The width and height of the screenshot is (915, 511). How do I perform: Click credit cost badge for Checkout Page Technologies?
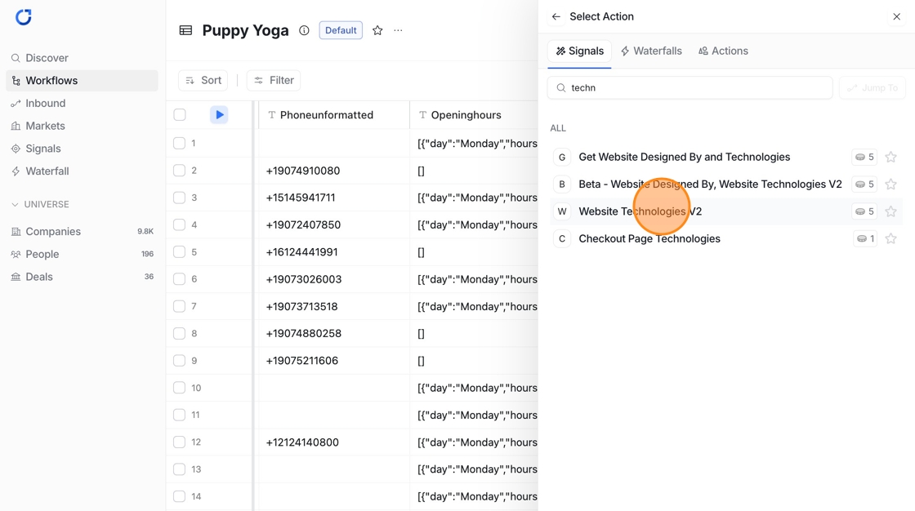(x=865, y=238)
